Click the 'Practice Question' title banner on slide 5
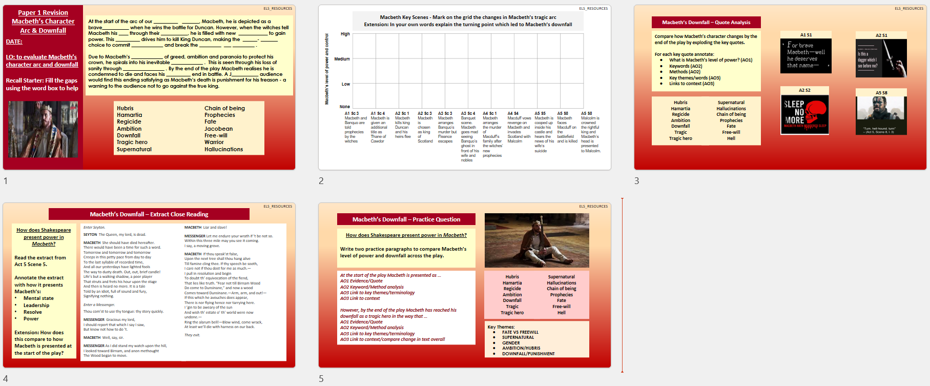Screen dimensions: 930x386 (x=406, y=219)
